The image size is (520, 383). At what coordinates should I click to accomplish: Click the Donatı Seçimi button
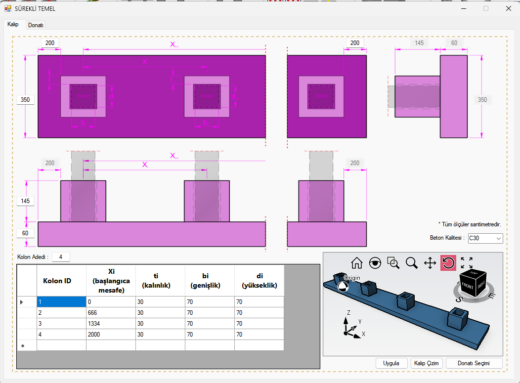[x=474, y=363]
